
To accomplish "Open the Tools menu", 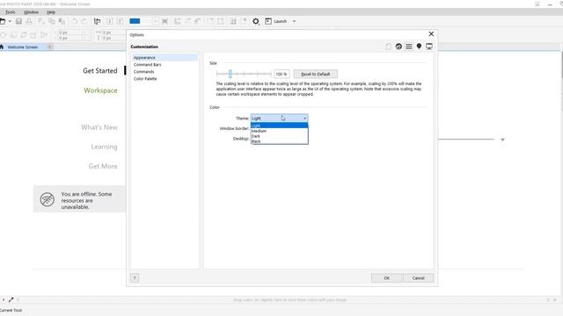I will [10, 12].
